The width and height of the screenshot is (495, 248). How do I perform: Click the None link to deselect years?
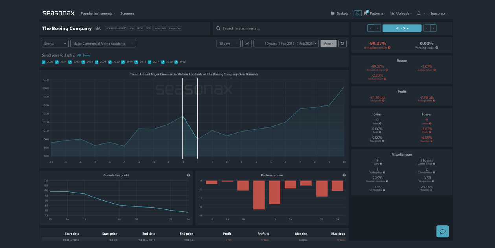point(86,55)
